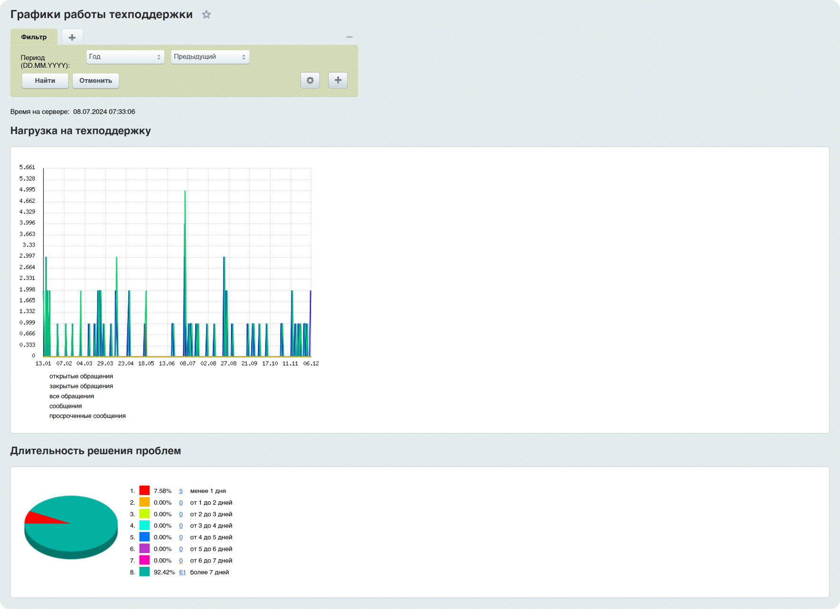
Task: Click legend entry сообщения
Action: click(x=65, y=406)
